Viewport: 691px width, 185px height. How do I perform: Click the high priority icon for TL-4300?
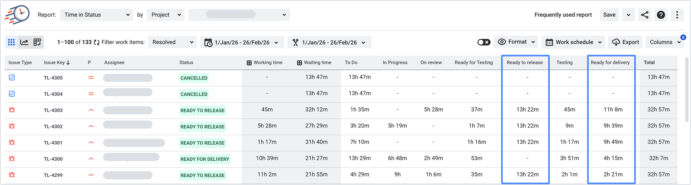click(x=91, y=159)
